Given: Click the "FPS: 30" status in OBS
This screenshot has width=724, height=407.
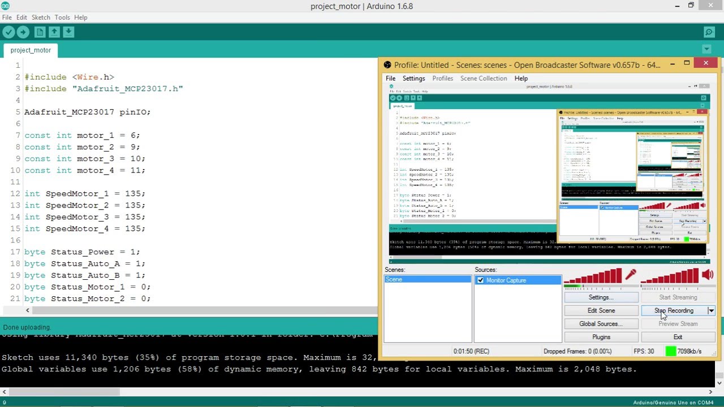Looking at the screenshot, I should tap(644, 351).
